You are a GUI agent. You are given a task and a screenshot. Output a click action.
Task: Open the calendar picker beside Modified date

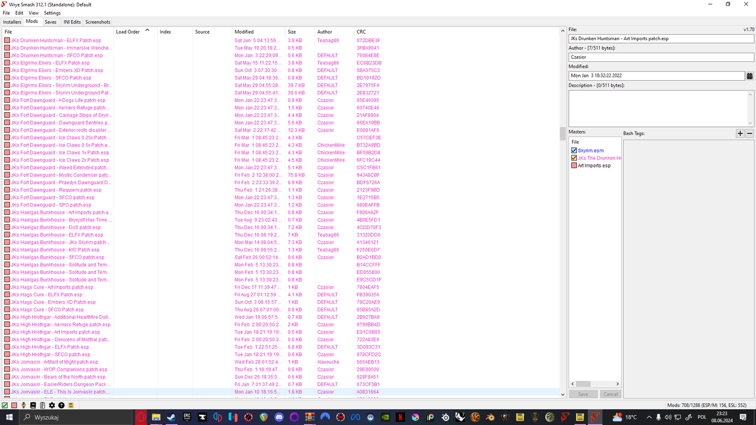coord(750,76)
